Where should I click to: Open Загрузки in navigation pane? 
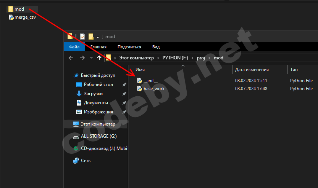93,94
